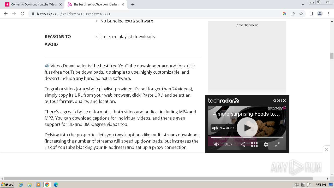
Task: Open the Chrome three-dot menu
Action: pyautogui.click(x=328, y=14)
